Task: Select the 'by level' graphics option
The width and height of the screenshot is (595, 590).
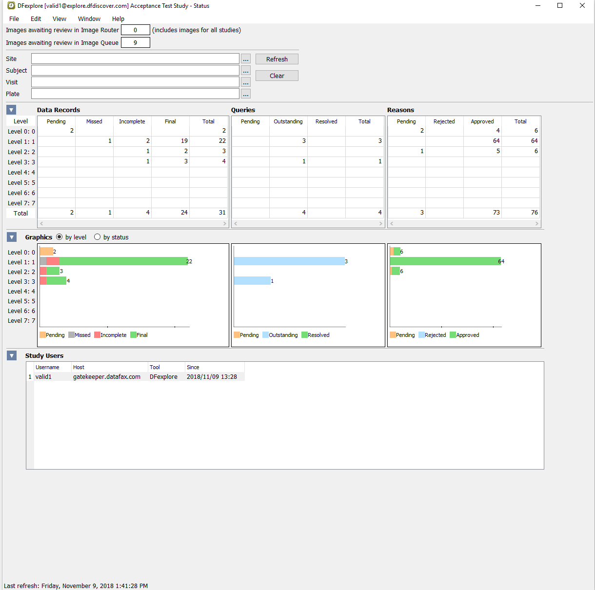Action: point(59,237)
